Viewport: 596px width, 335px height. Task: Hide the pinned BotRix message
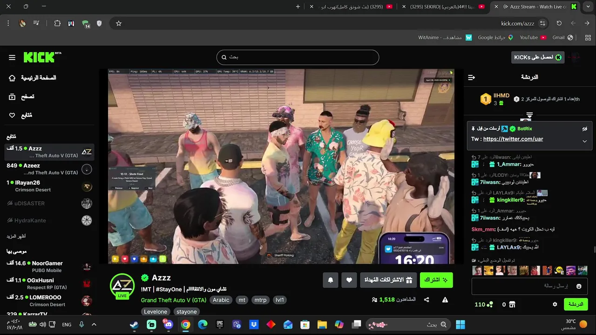585,129
